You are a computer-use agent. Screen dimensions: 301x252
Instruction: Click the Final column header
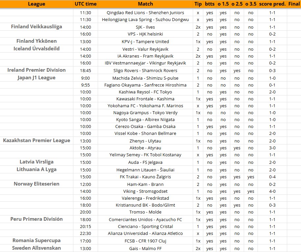point(294,4)
